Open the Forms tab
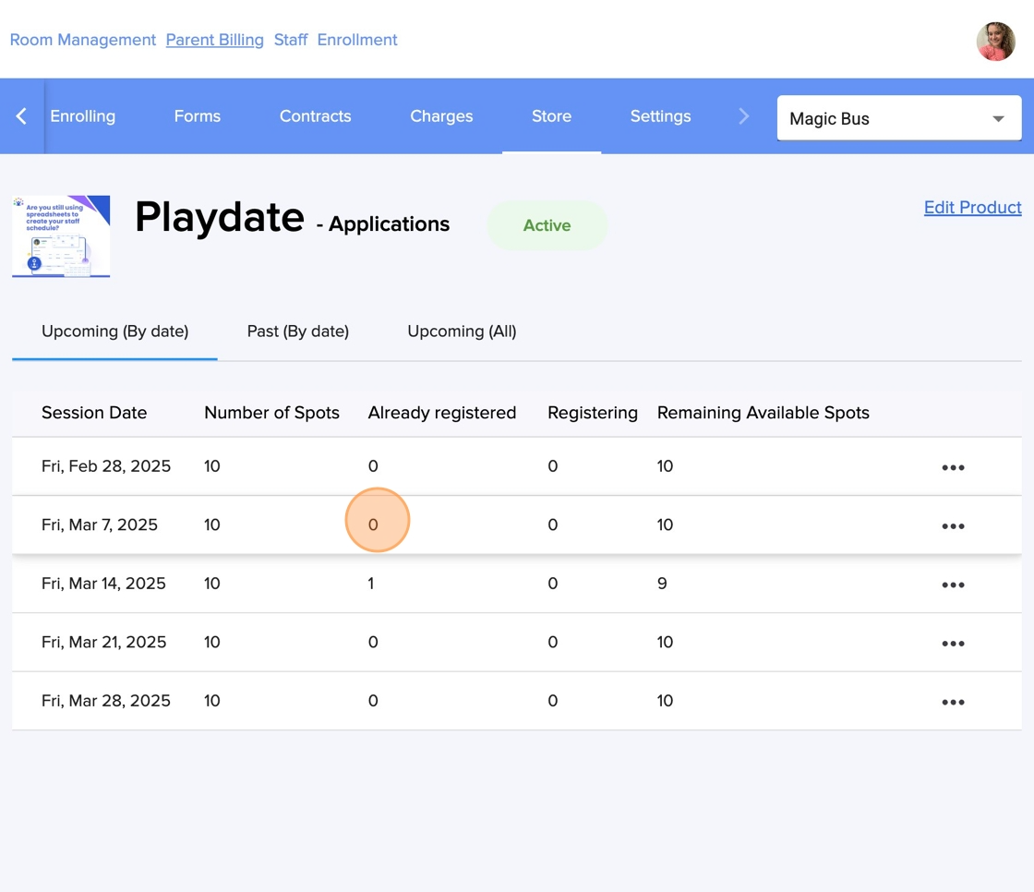Screen dimensions: 1034x892 tap(198, 116)
